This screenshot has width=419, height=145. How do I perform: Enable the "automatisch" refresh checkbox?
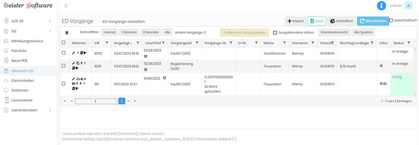(391, 20)
